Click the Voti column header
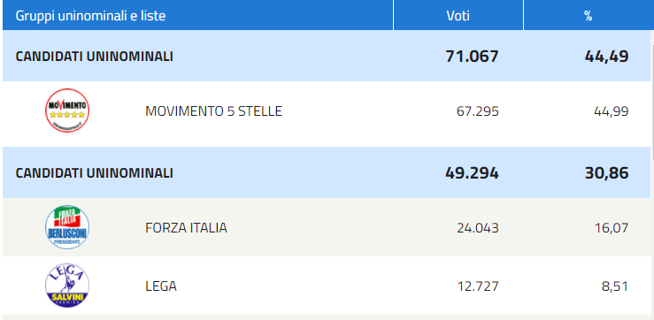654x320 pixels. click(458, 15)
